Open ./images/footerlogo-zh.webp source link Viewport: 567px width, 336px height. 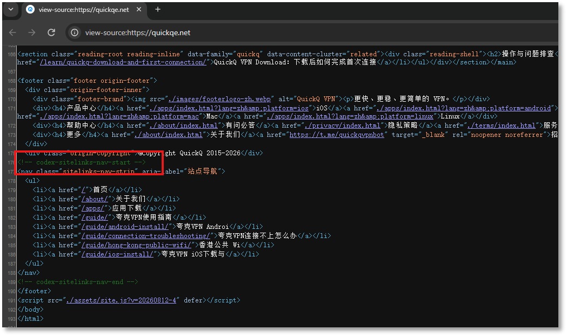(x=219, y=99)
